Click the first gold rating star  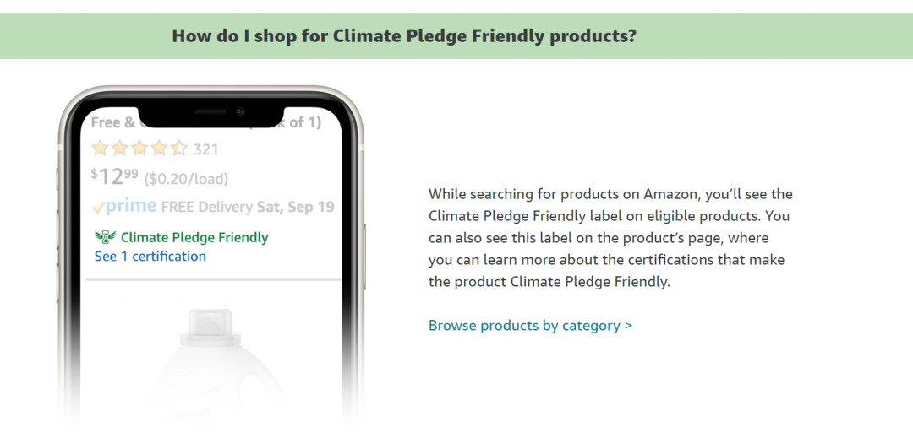(100, 149)
